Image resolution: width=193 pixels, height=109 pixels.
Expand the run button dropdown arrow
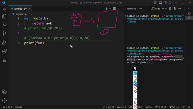point(110,9)
